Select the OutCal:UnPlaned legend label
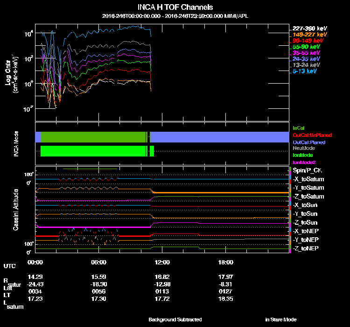The image size is (350, 327). point(312,135)
